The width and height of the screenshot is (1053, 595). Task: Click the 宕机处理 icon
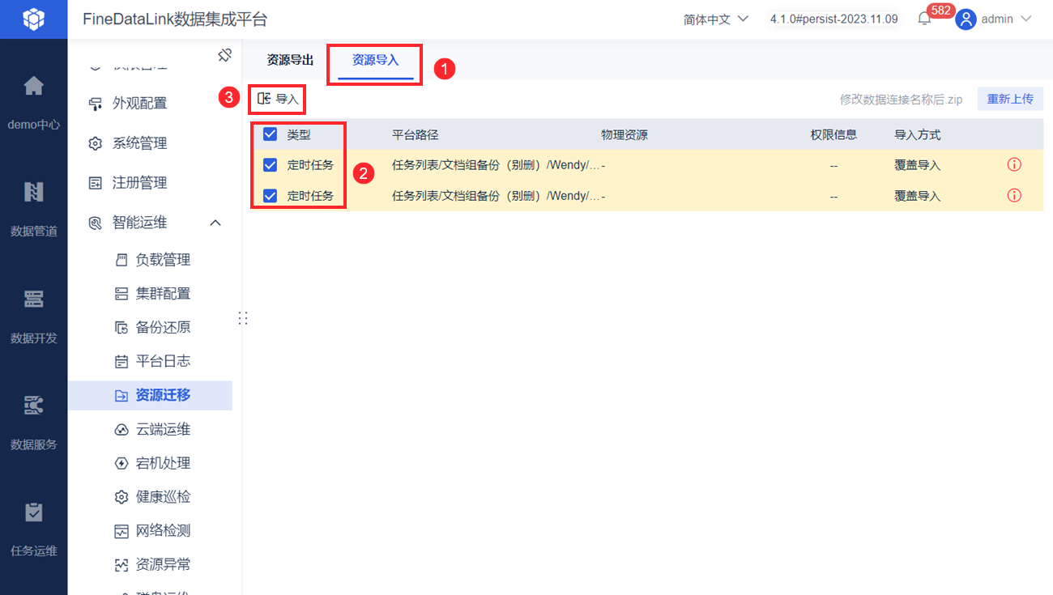[122, 463]
